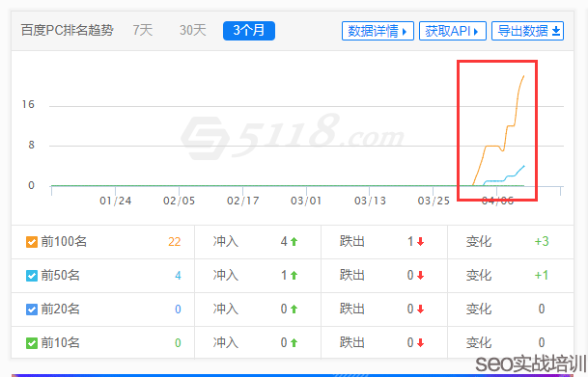This screenshot has width=588, height=377.
Task: Select the 30天 time range tab
Action: (x=193, y=30)
